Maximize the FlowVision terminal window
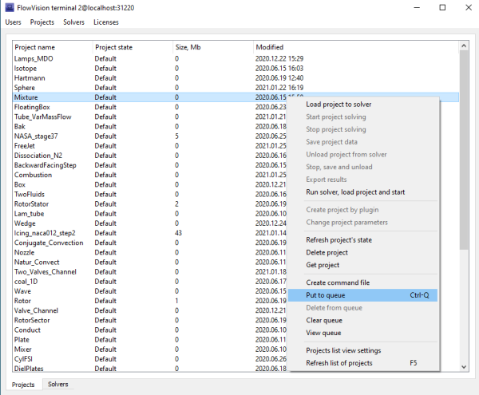The height and width of the screenshot is (395, 479). tap(442, 8)
